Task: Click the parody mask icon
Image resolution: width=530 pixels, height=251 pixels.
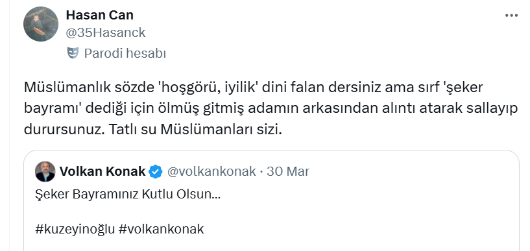Action: click(x=73, y=53)
